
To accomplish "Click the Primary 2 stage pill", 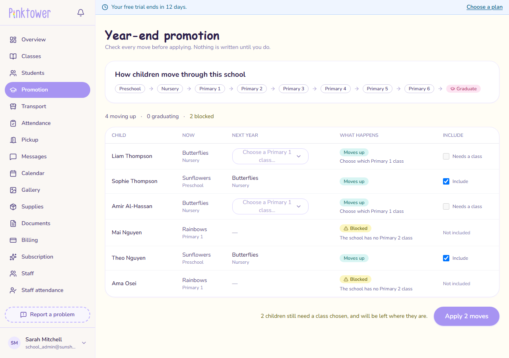I will 252,89.
